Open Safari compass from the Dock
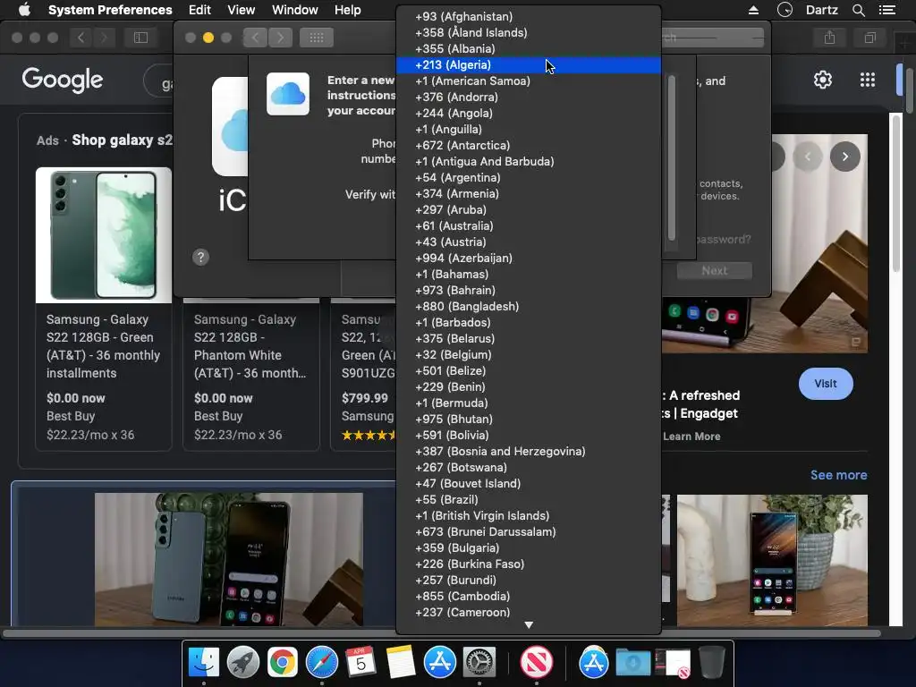The image size is (916, 687). click(322, 663)
